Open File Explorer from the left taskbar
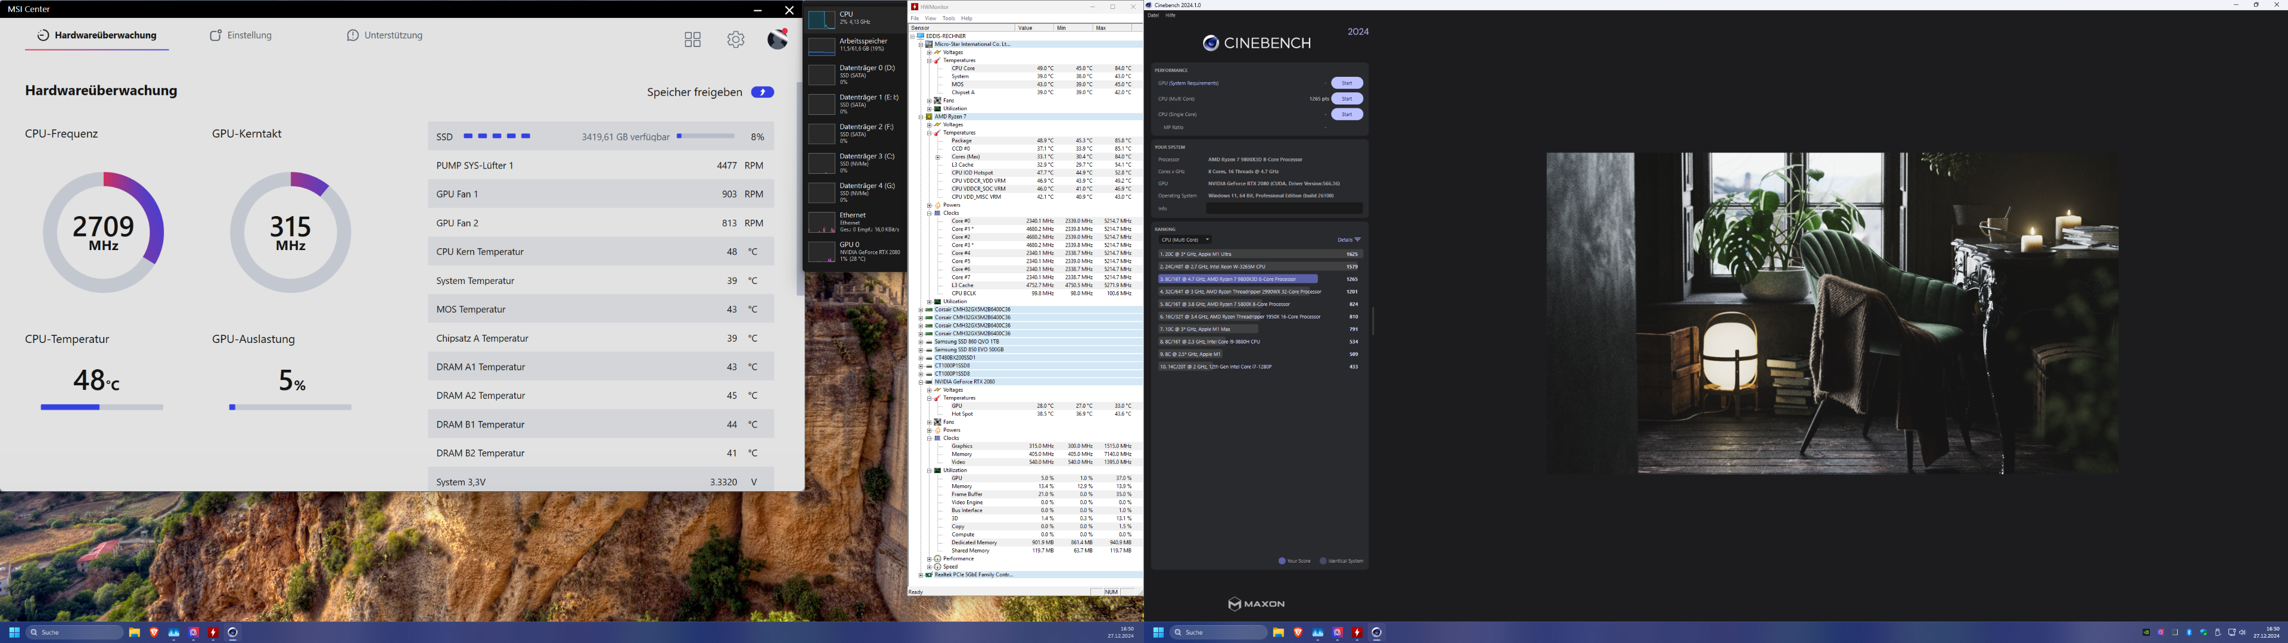The height and width of the screenshot is (643, 2288). [x=134, y=632]
